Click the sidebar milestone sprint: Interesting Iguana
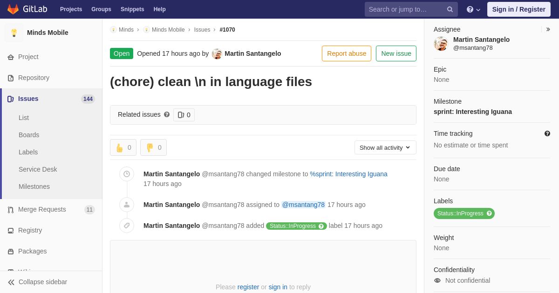The width and height of the screenshot is (559, 293). 473,112
